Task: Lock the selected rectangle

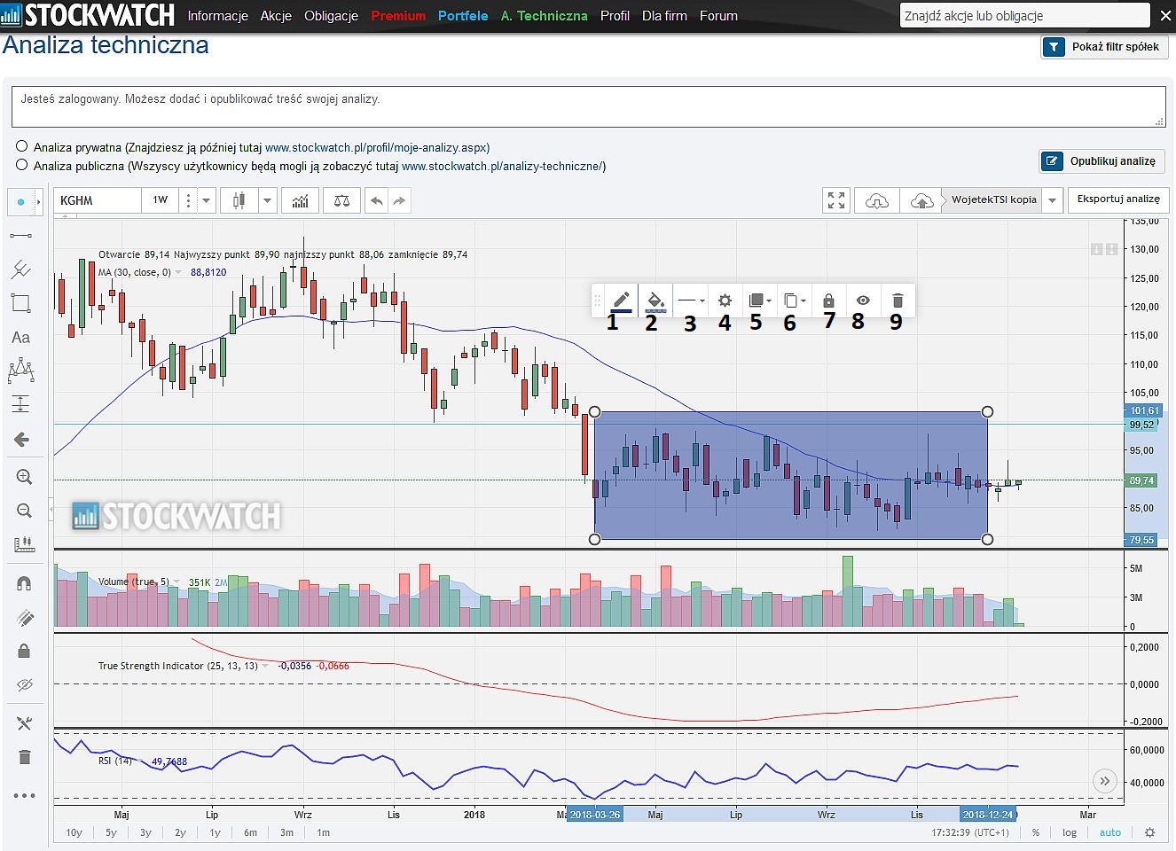Action: coord(828,301)
